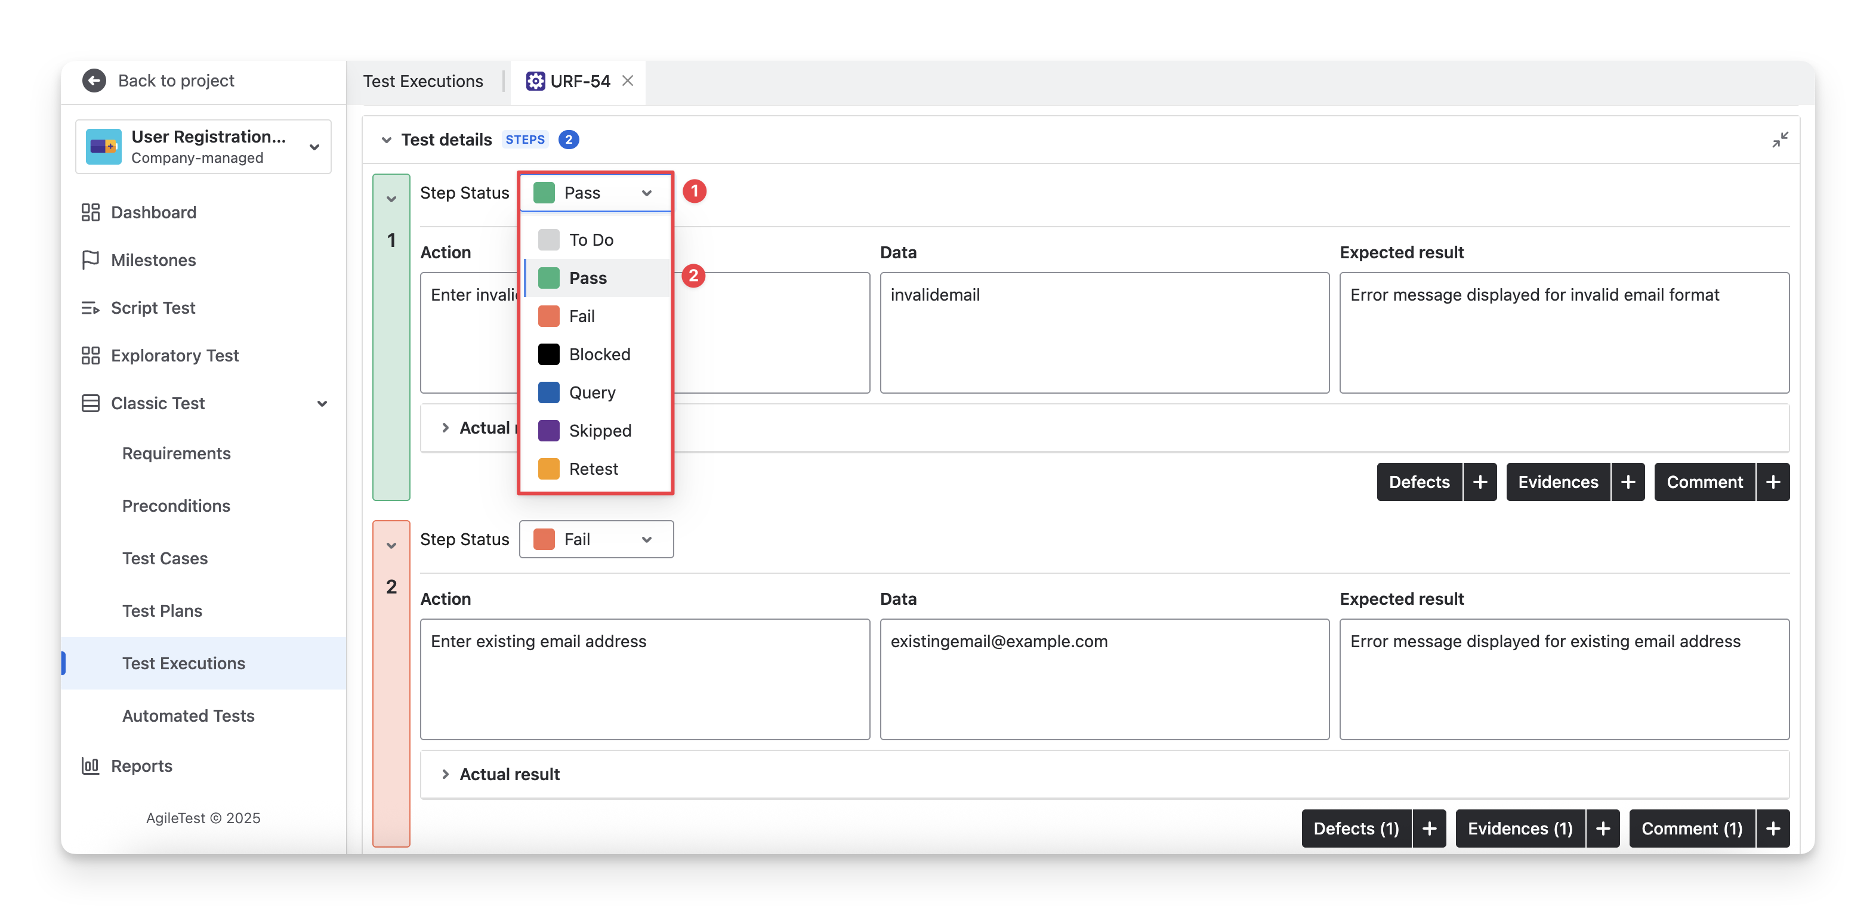This screenshot has height=915, width=1876.
Task: Click the Script Test list icon
Action: tap(90, 308)
